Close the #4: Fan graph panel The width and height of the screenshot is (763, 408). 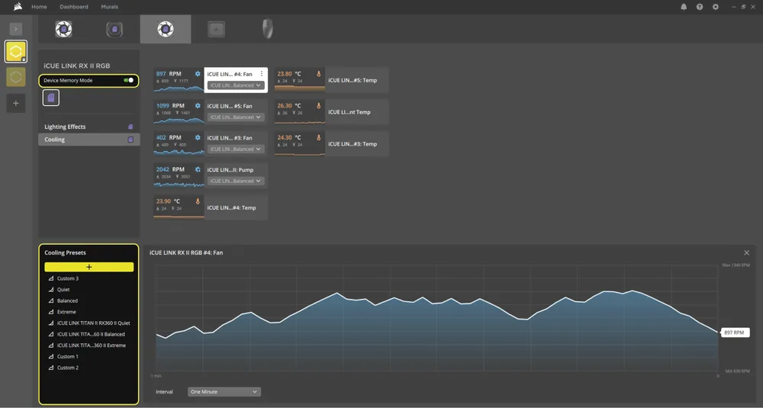[746, 253]
